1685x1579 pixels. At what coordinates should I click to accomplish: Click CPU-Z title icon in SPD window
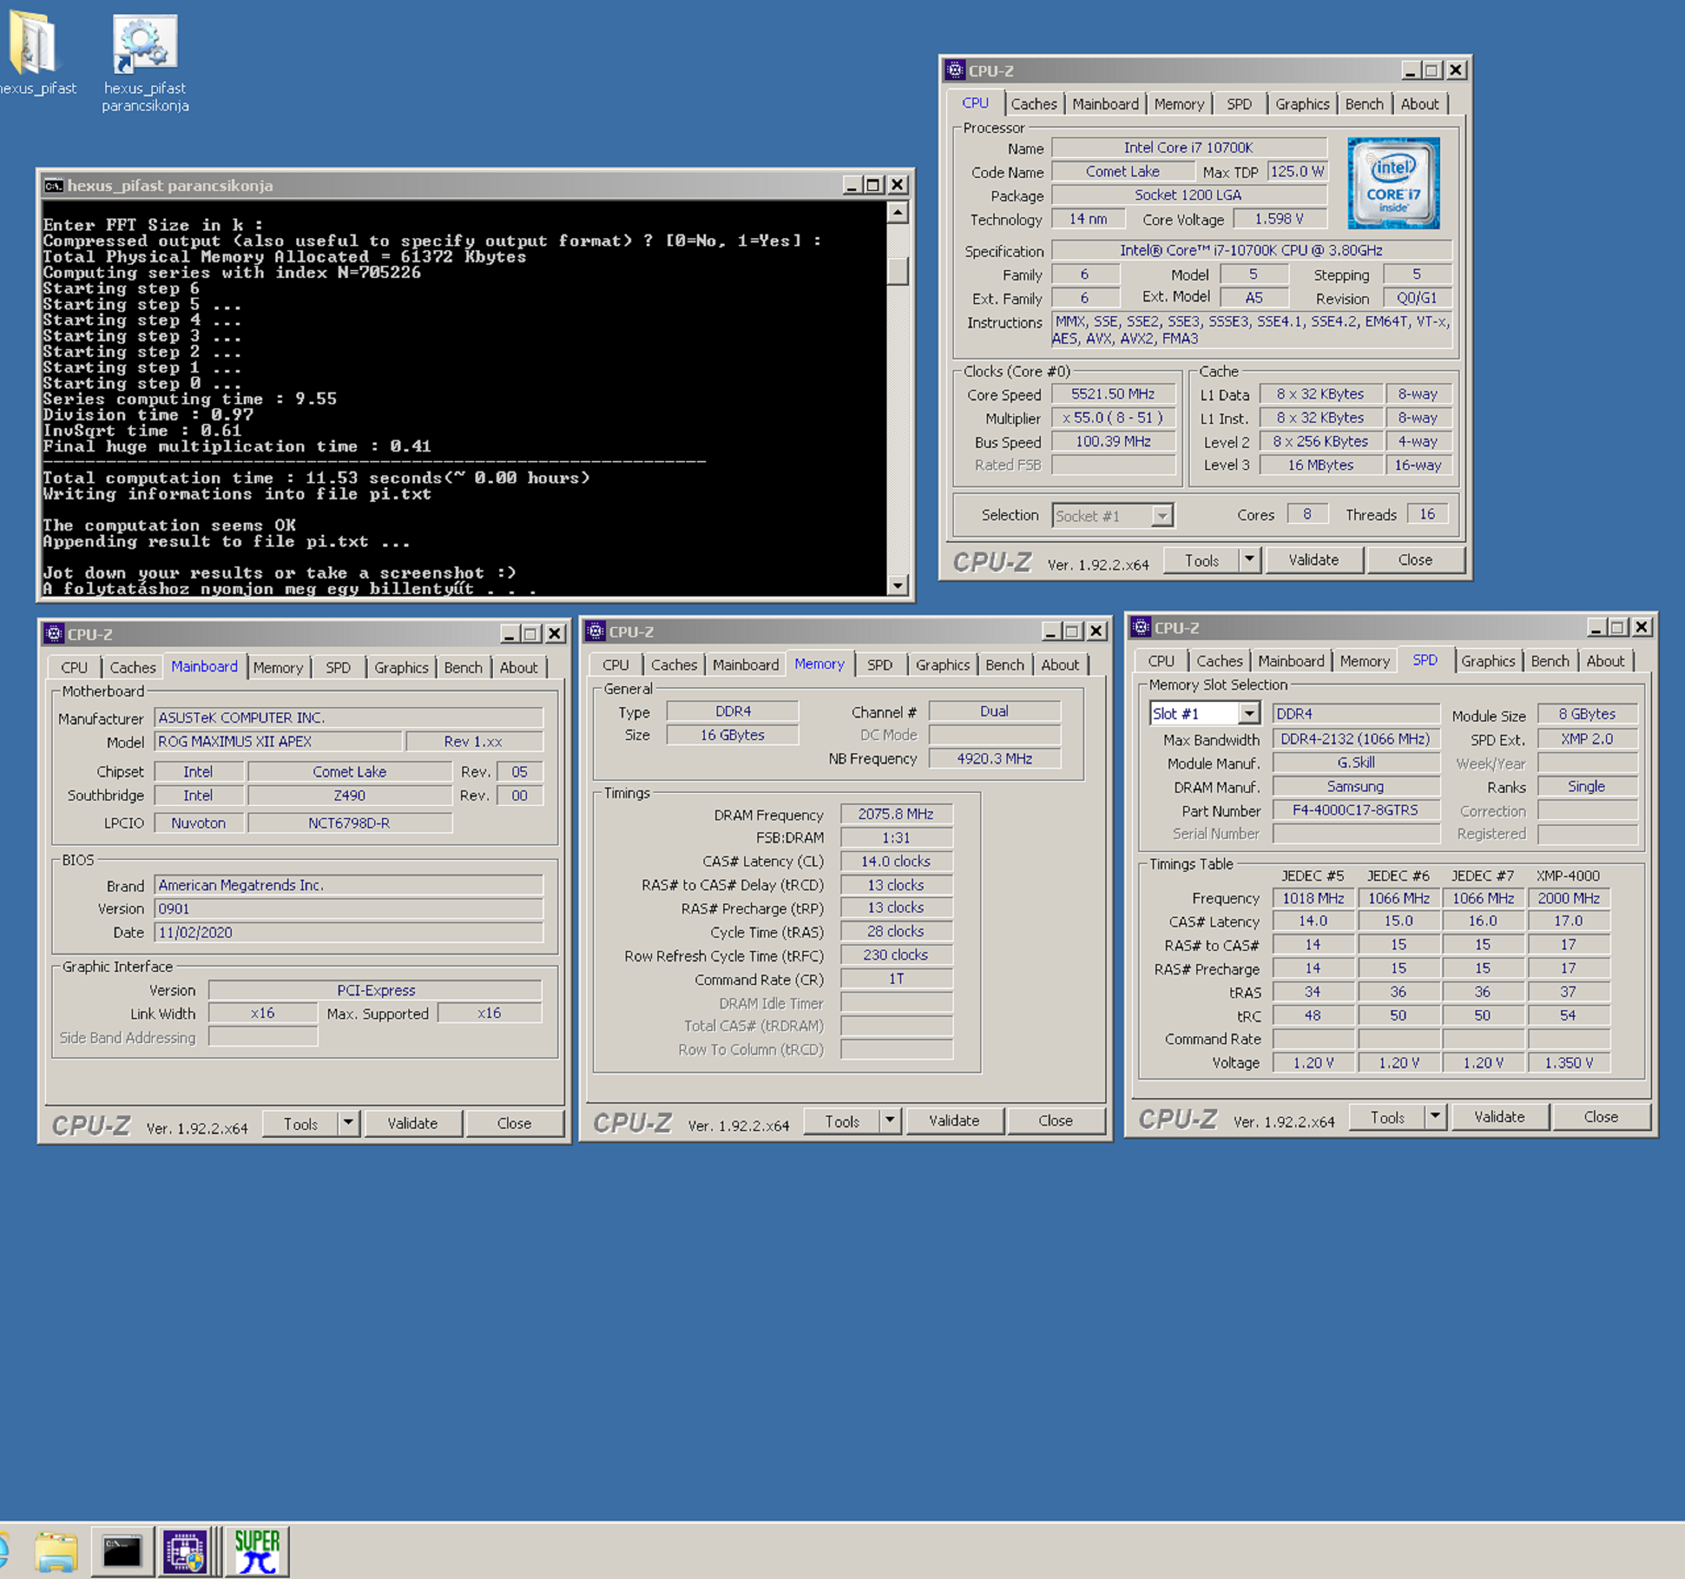(x=1140, y=627)
